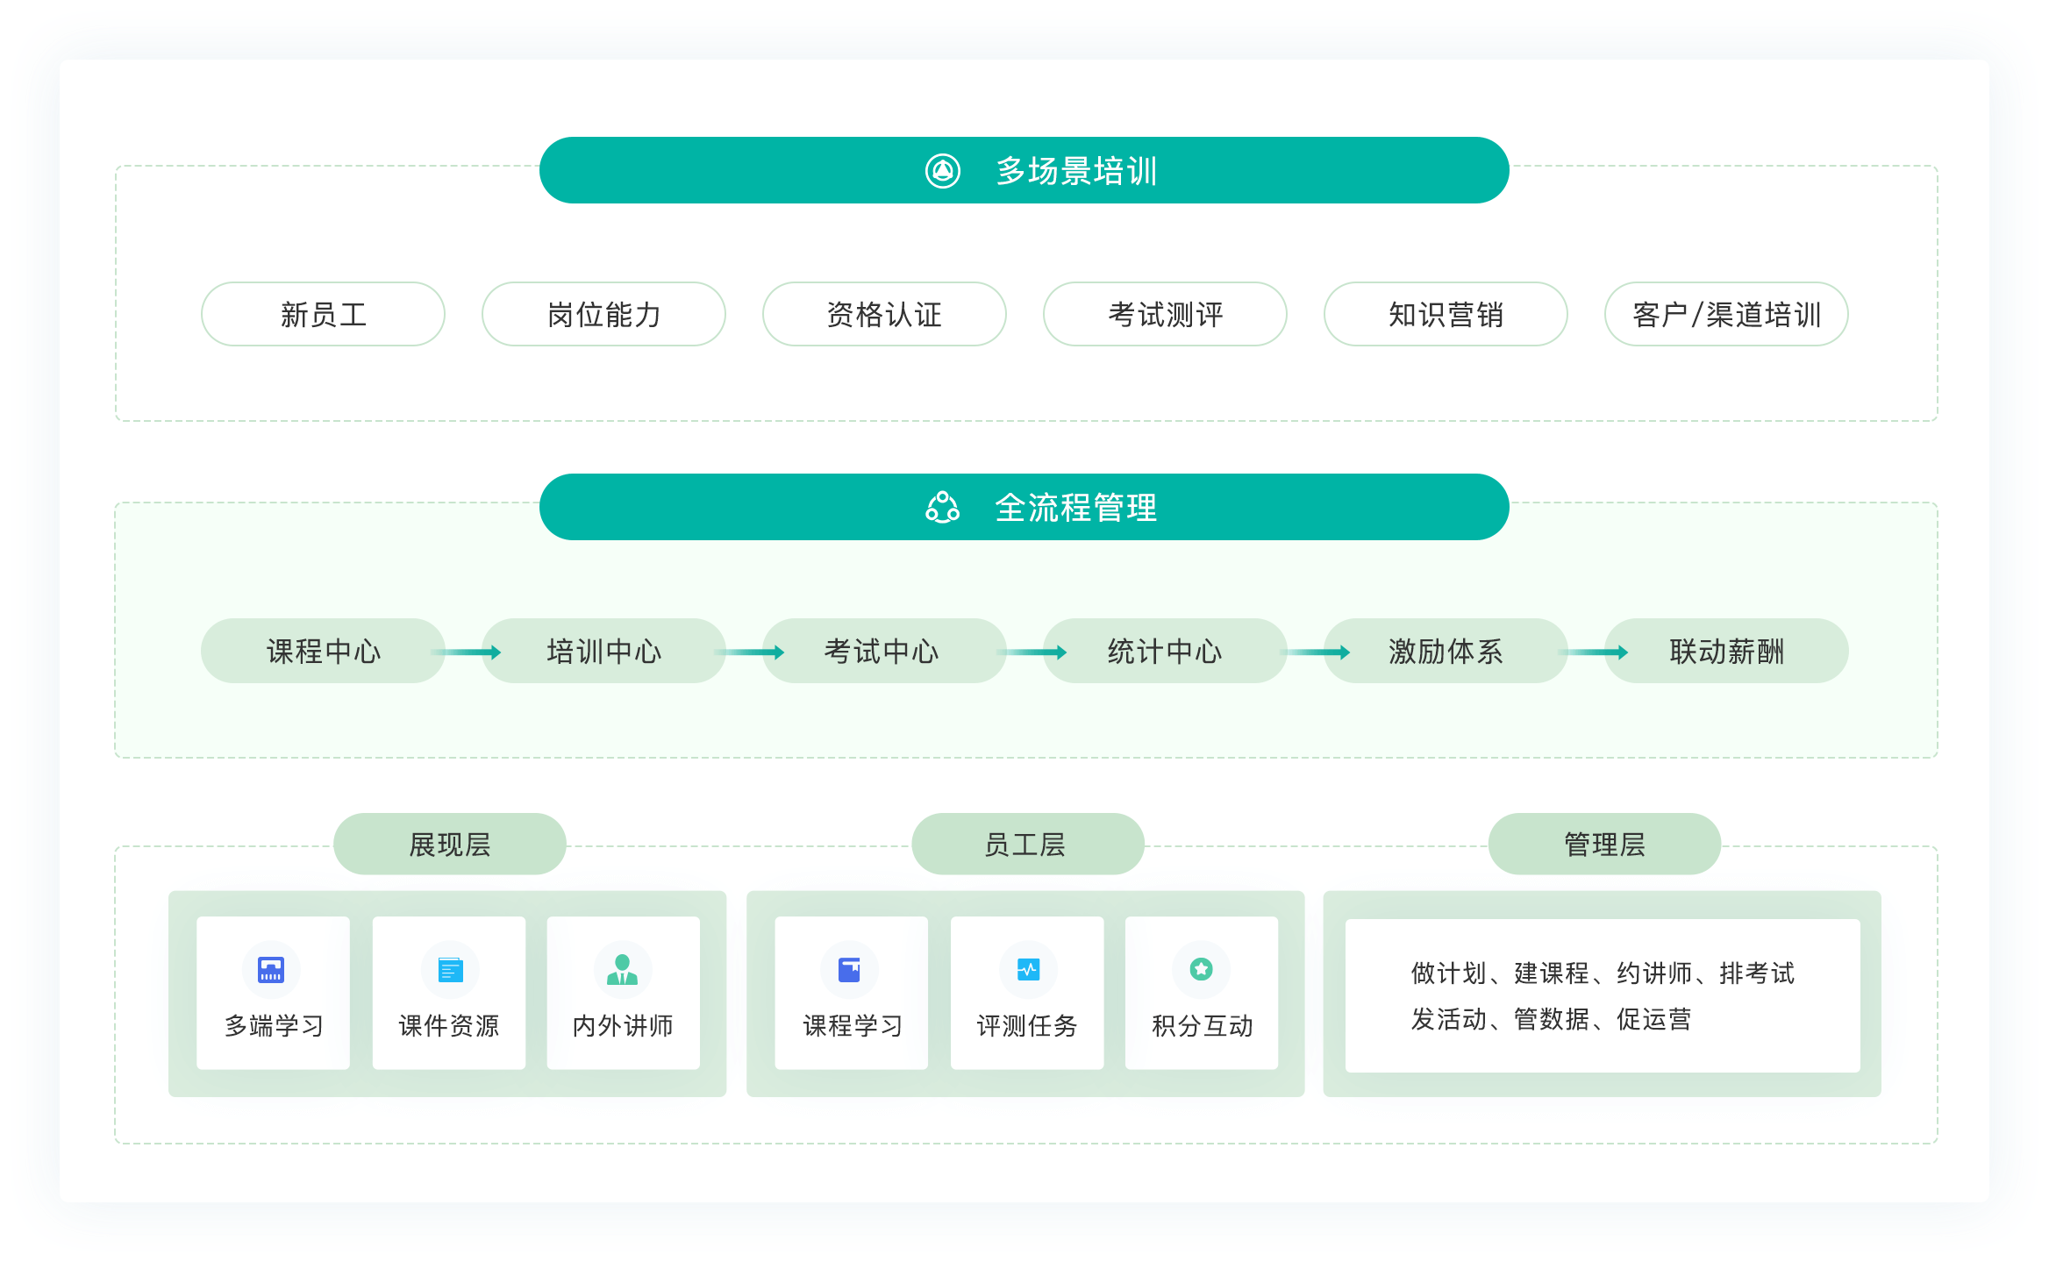The width and height of the screenshot is (2049, 1262).
Task: Click the 课程学习 blue book icon
Action: tap(849, 969)
